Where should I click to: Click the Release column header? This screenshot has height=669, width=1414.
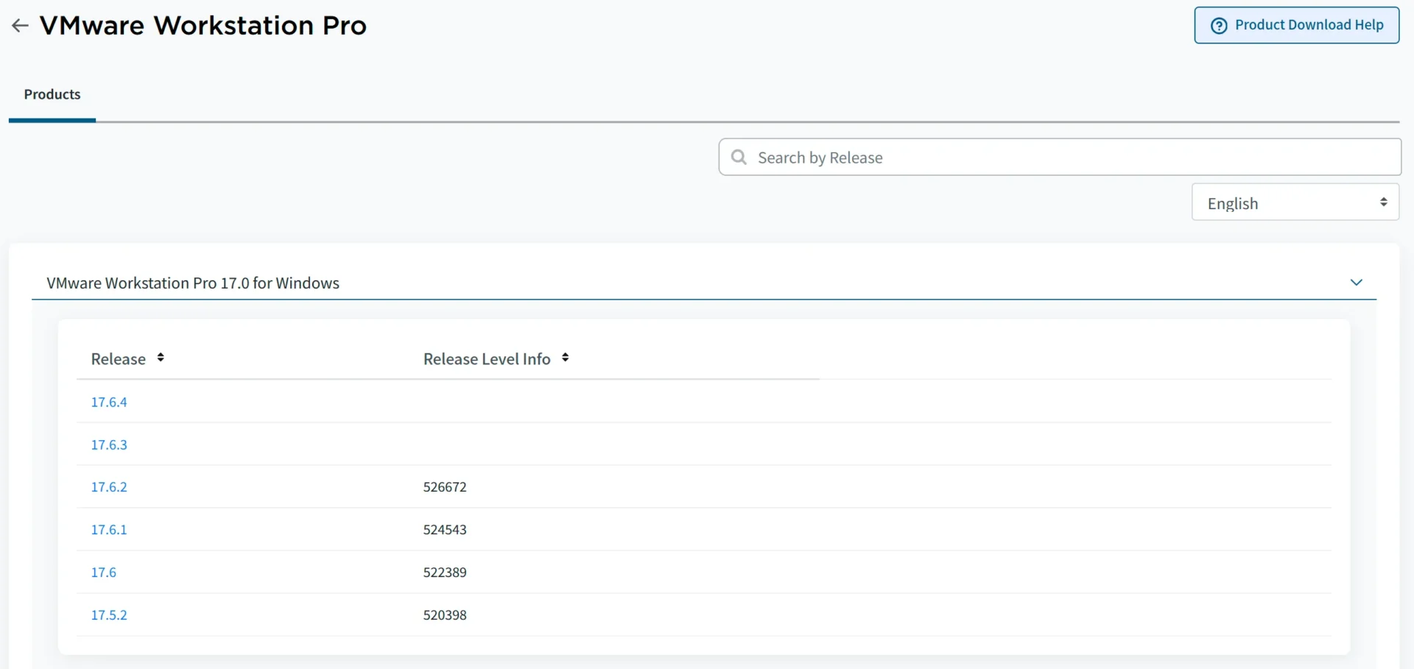click(119, 358)
